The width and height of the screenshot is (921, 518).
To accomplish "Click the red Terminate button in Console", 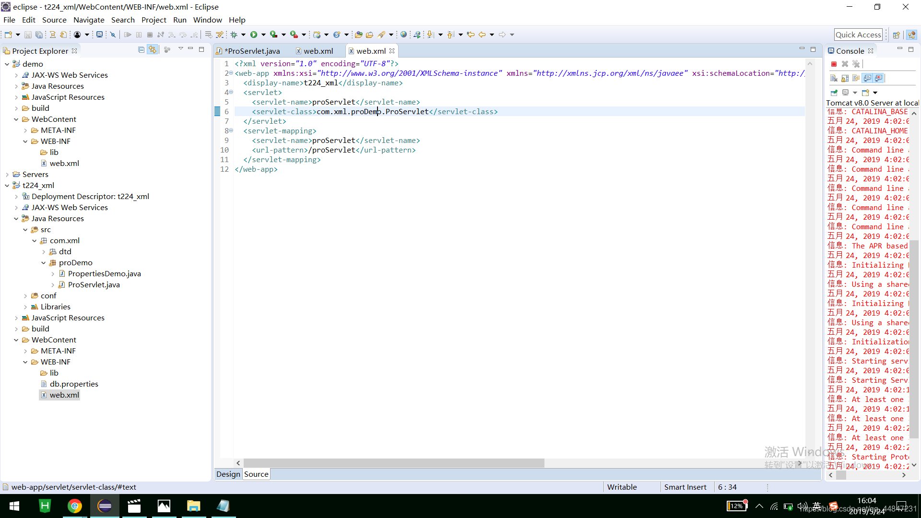I will (834, 64).
